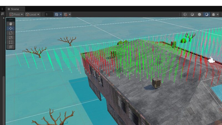Select the combined Transform tool
The height and width of the screenshot is (125, 222).
pyautogui.click(x=11, y=47)
